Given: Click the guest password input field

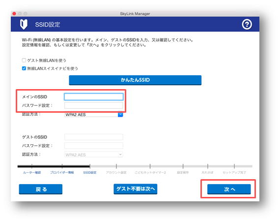Looking at the screenshot, I should [x=93, y=146].
